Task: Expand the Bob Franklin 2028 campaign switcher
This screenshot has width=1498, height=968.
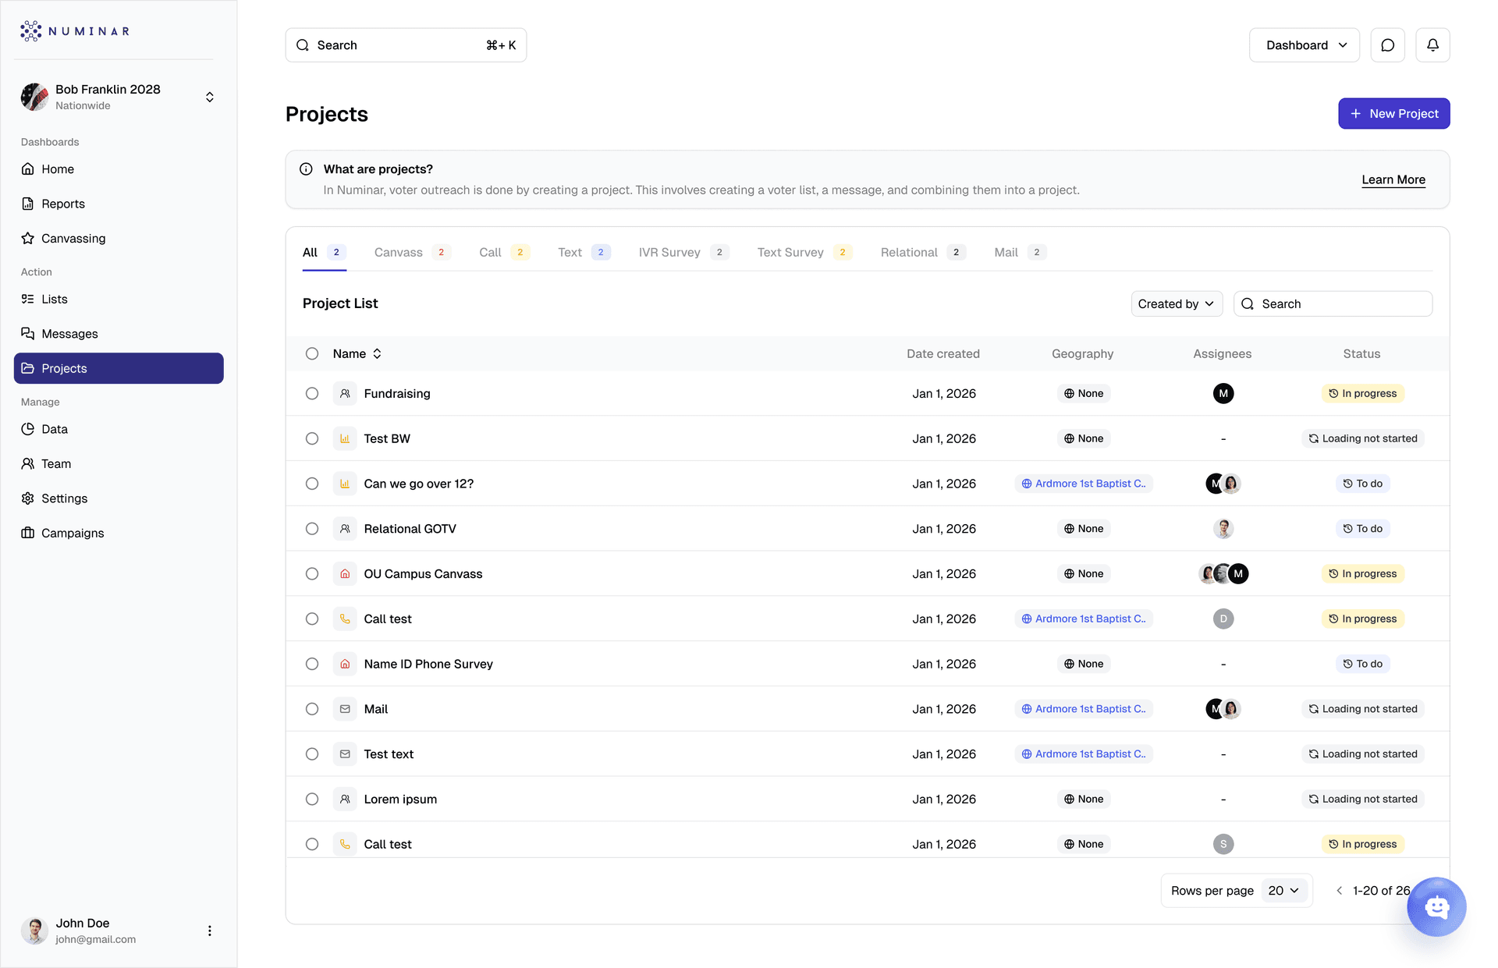Action: point(209,97)
